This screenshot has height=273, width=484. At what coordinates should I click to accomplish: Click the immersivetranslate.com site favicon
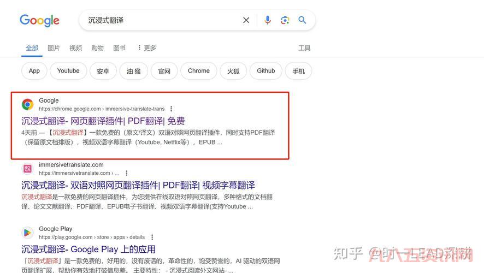point(27,169)
